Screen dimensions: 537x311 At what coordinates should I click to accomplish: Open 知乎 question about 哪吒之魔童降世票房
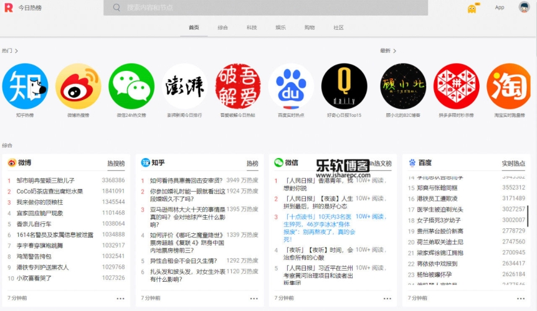pyautogui.click(x=187, y=243)
